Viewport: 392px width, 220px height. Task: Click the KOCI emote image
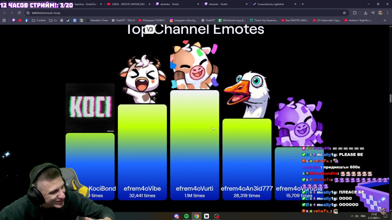pos(90,107)
